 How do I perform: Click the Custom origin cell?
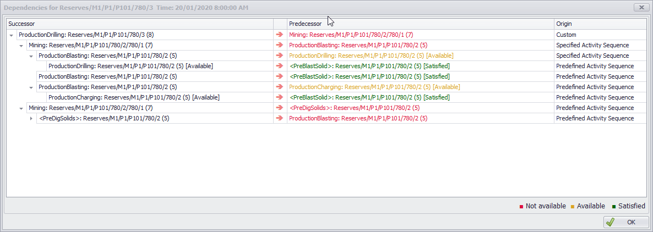coord(566,35)
